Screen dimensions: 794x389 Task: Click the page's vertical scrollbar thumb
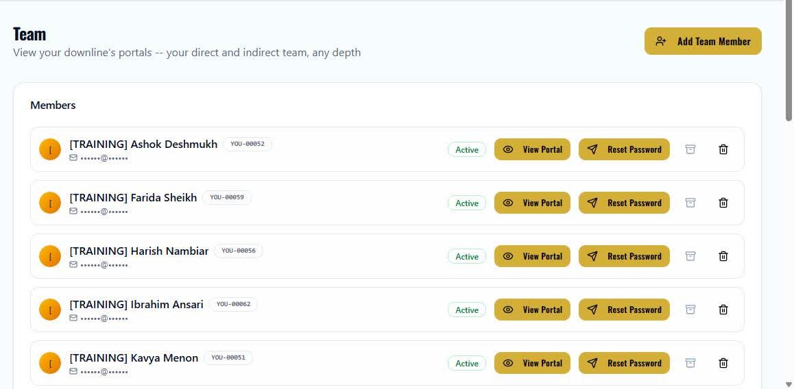pyautogui.click(x=789, y=61)
